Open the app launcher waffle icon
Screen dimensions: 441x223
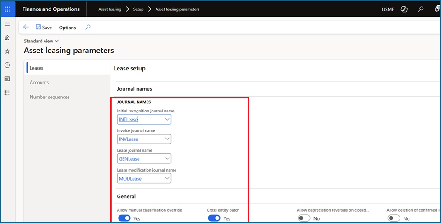(7, 9)
